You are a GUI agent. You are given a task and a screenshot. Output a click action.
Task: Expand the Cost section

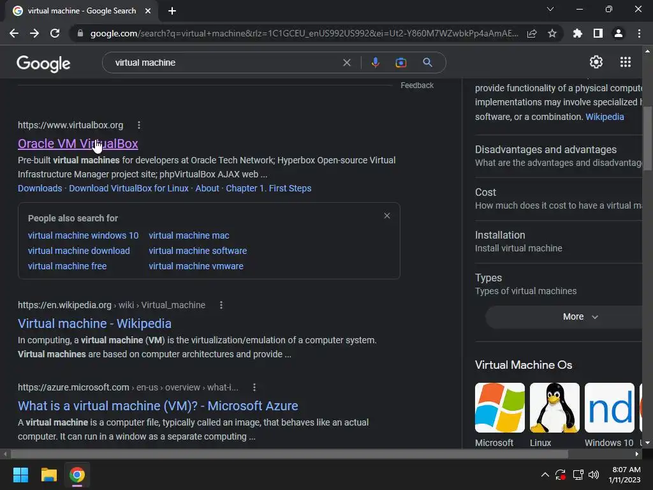click(x=559, y=199)
